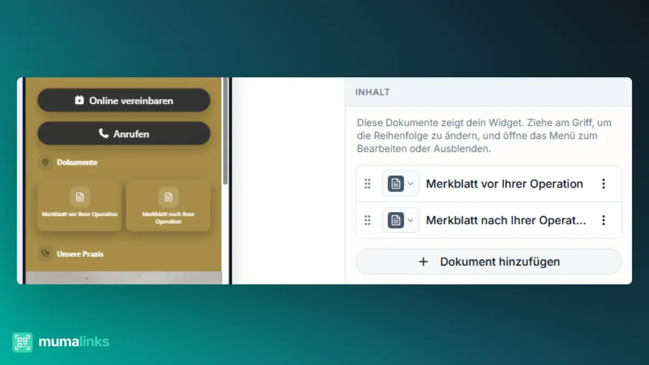The height and width of the screenshot is (365, 649).
Task: Click the Unsere Praxis stethoscope icon
Action: (45, 254)
